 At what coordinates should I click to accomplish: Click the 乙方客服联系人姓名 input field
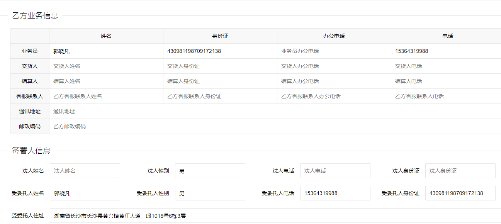(x=106, y=96)
